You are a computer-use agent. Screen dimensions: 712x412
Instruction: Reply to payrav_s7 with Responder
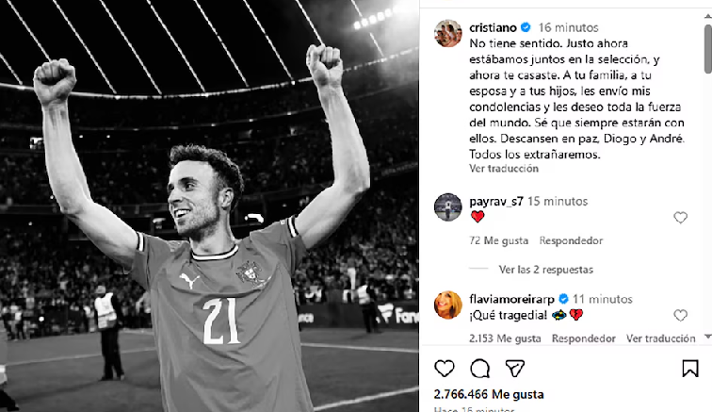click(571, 240)
